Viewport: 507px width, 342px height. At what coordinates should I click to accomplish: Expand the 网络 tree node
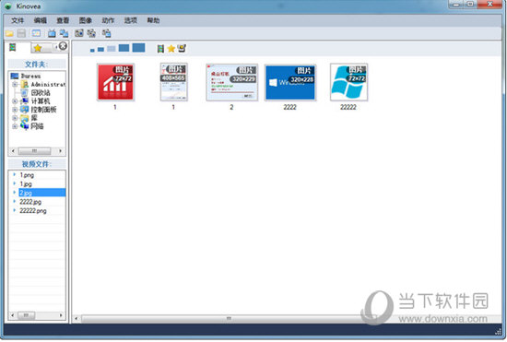pyautogui.click(x=15, y=126)
